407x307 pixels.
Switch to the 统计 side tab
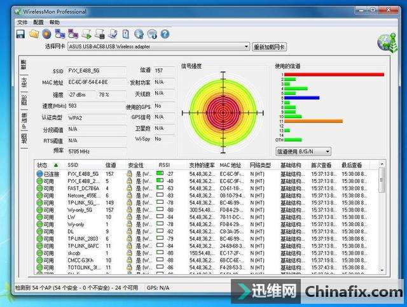tap(24, 83)
